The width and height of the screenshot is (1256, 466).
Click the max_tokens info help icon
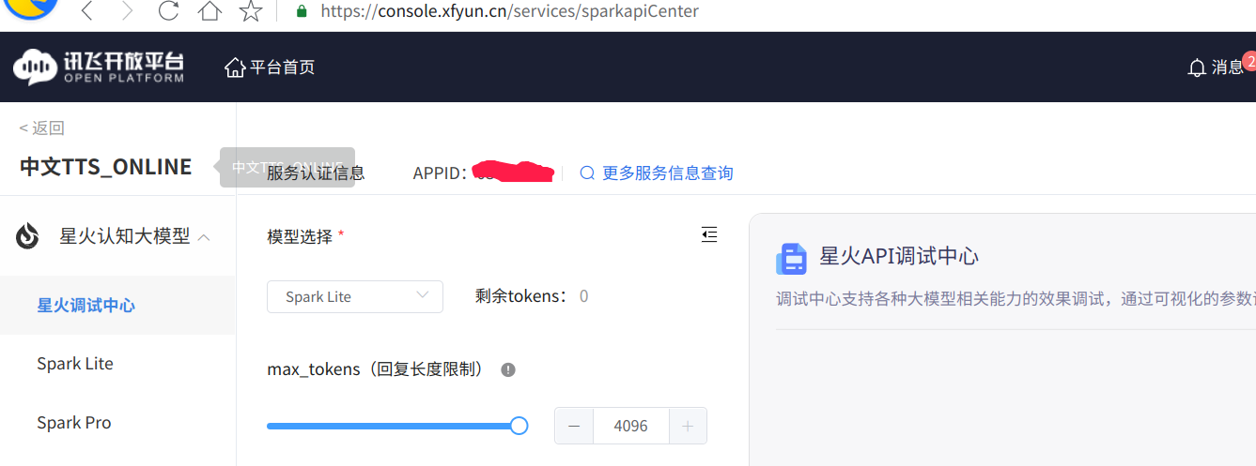pos(508,369)
